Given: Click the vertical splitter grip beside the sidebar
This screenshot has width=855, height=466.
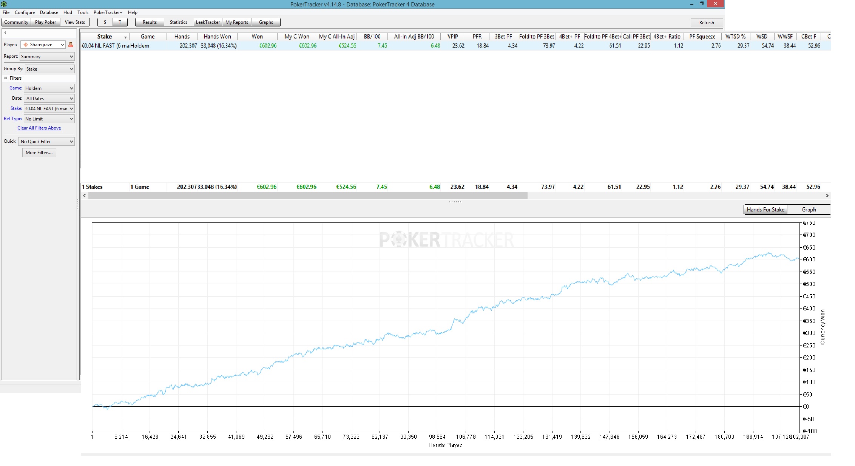Looking at the screenshot, I should coord(78,205).
